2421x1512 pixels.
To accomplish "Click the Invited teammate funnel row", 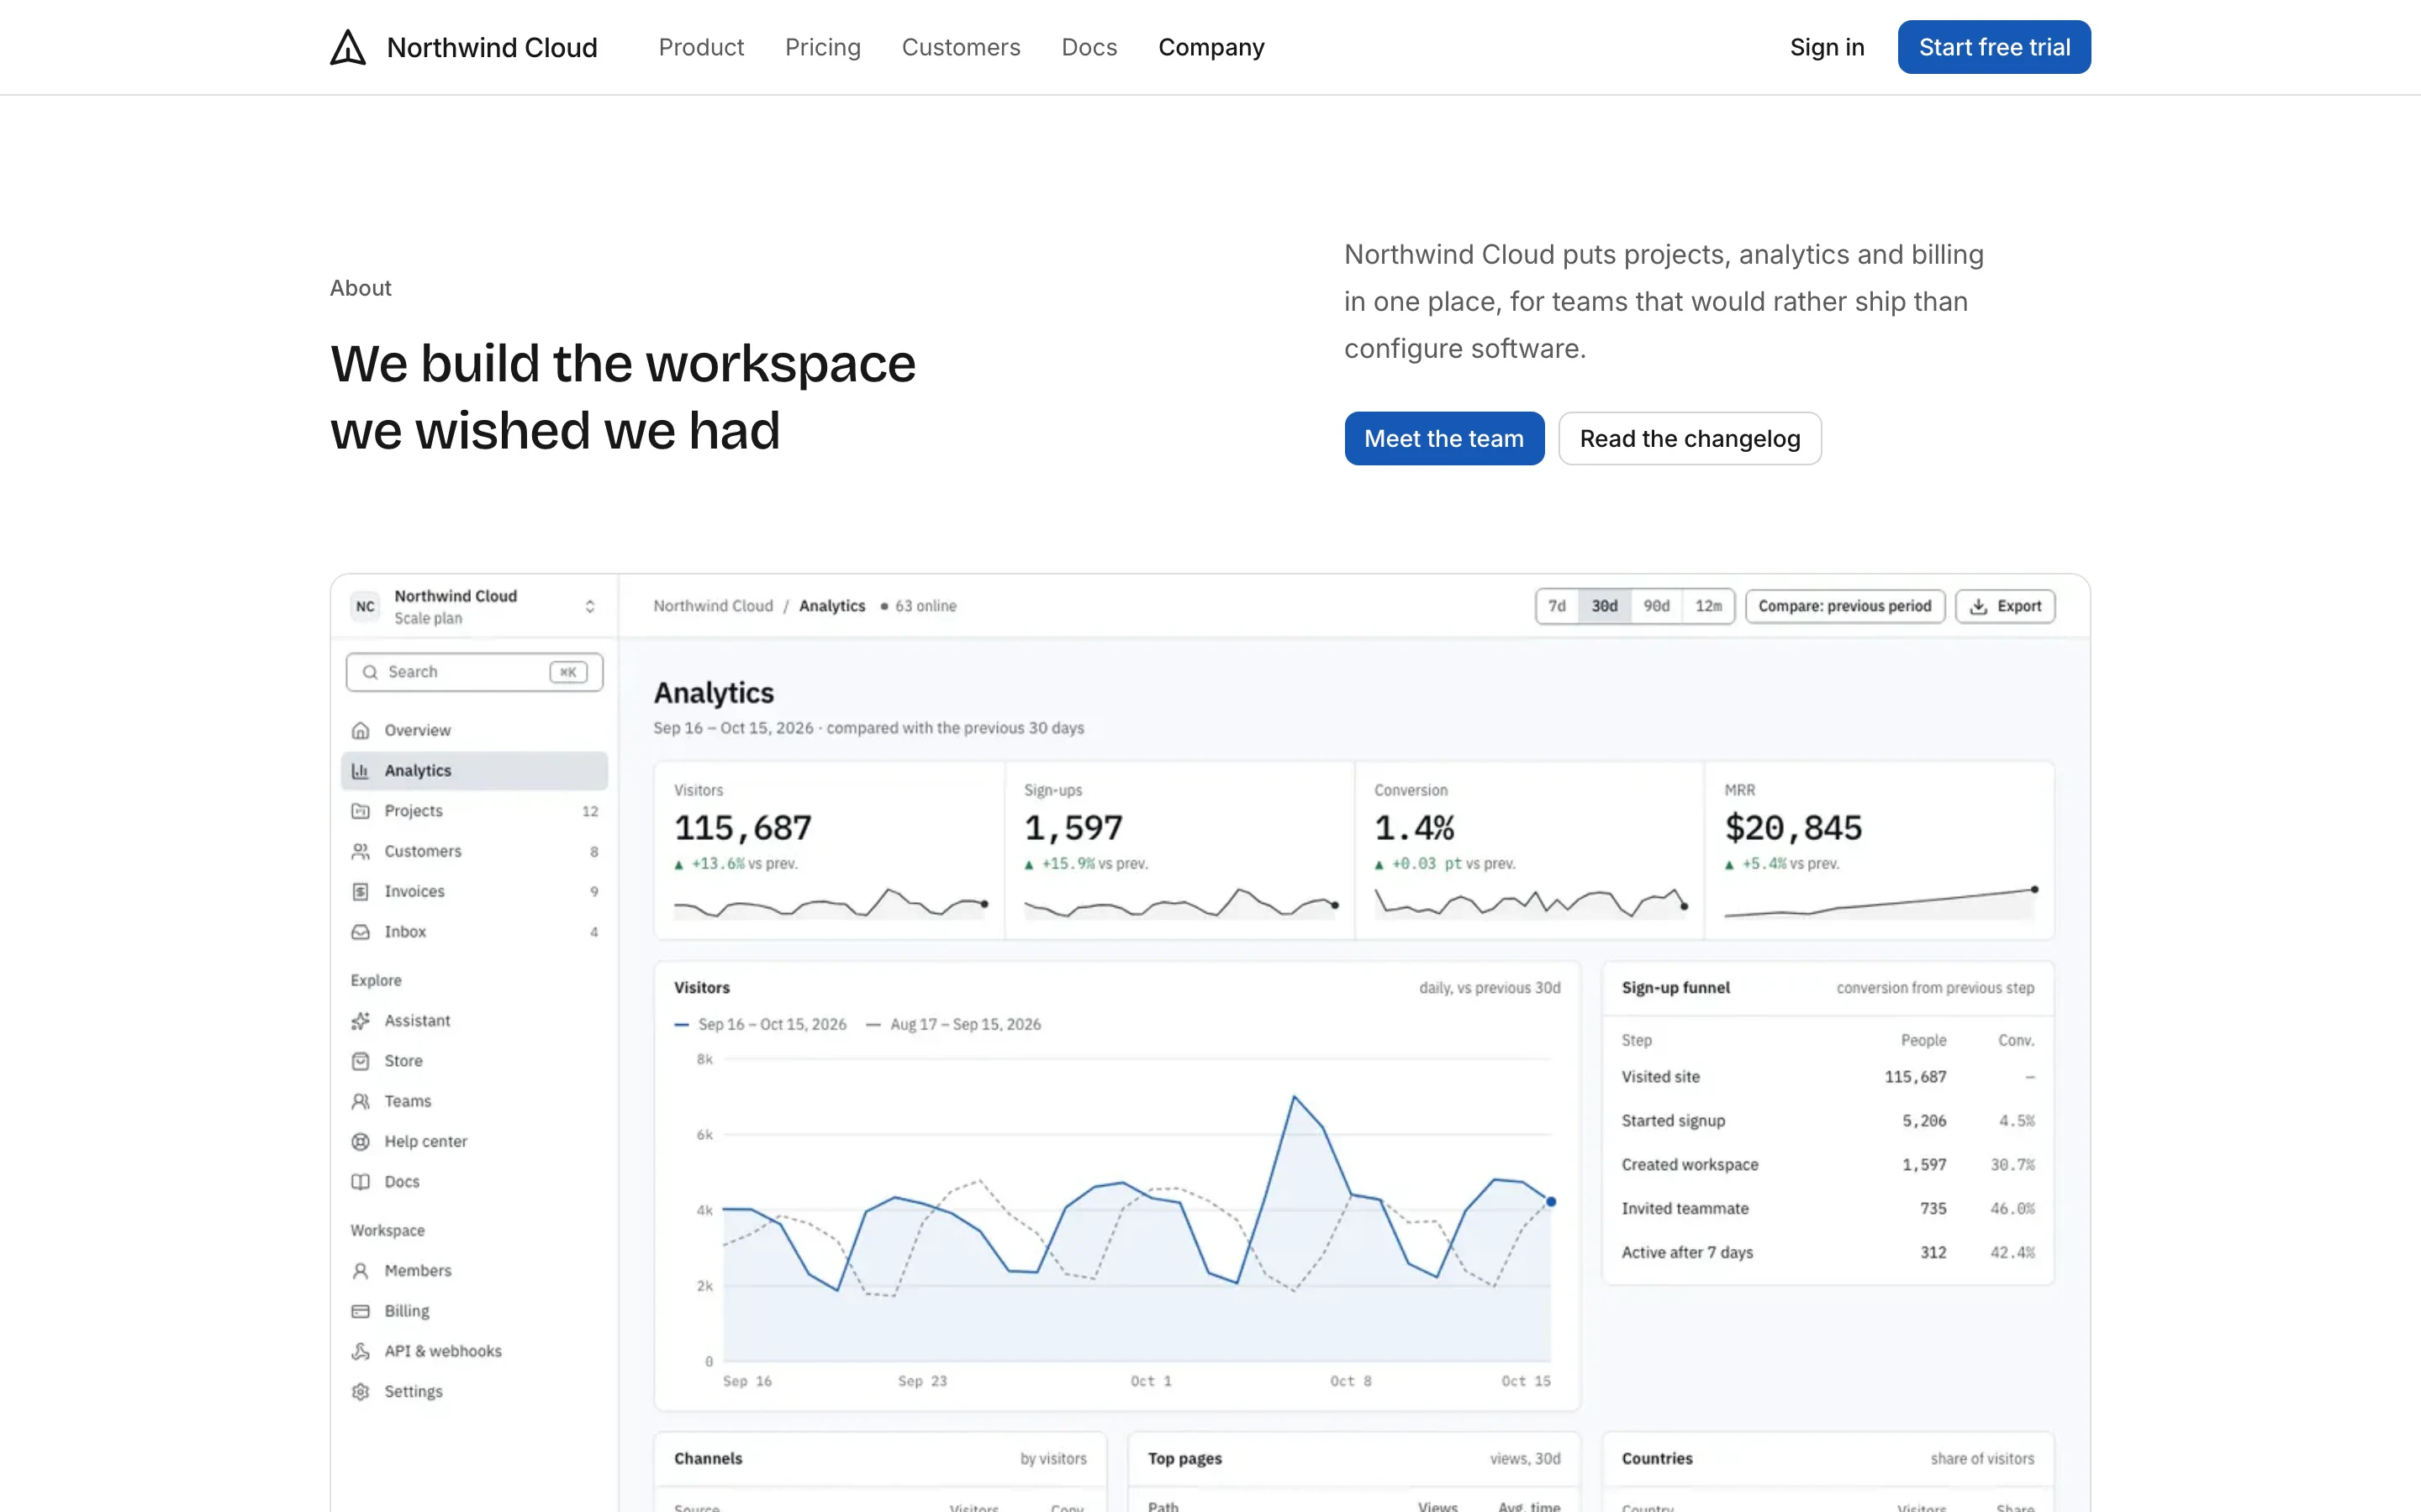I will (1828, 1208).
